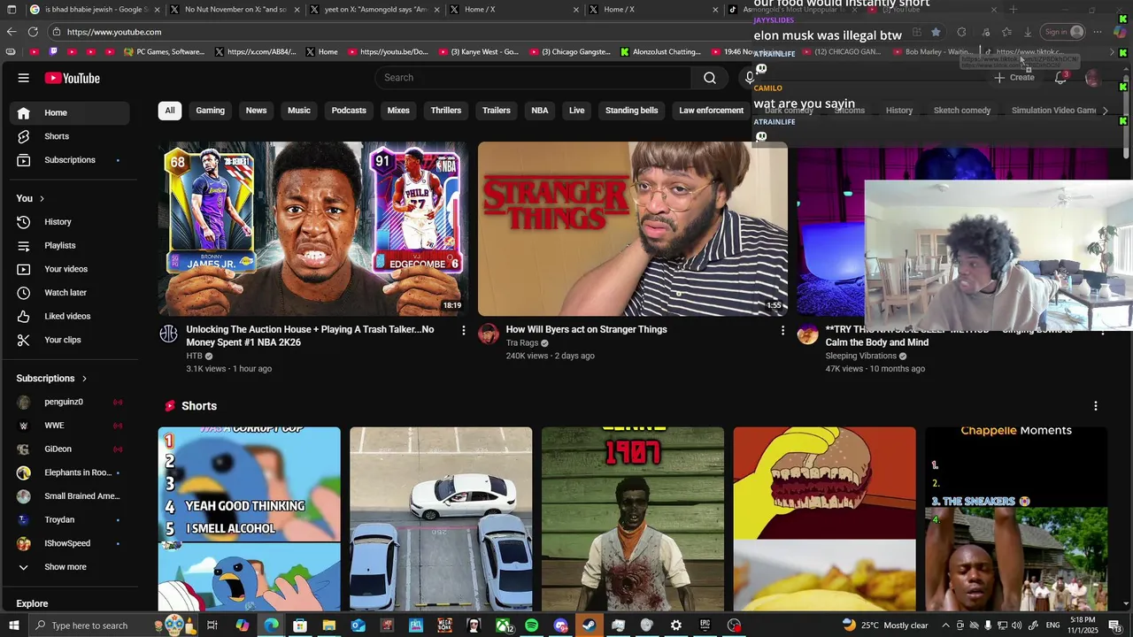Image resolution: width=1133 pixels, height=637 pixels.
Task: Open Spotify from the taskbar
Action: coord(531,625)
